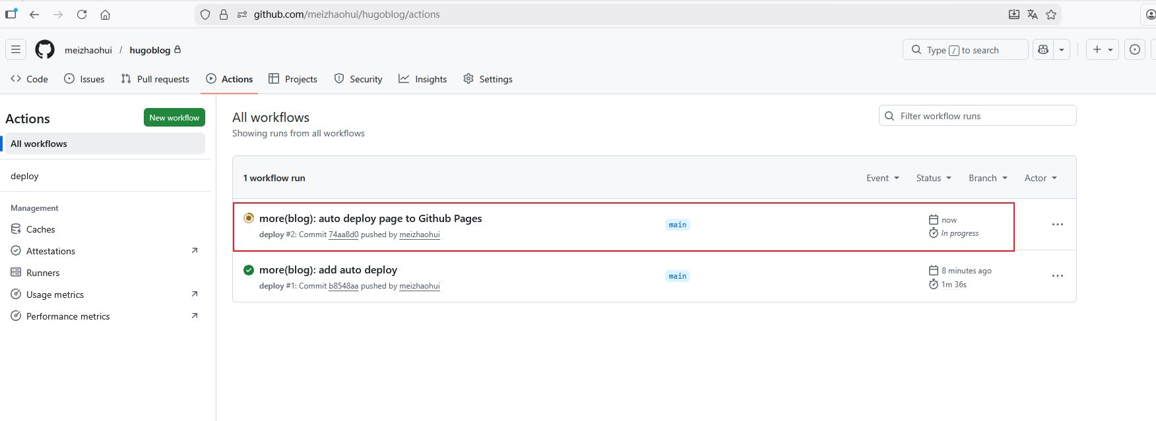Click the browser home icon

pyautogui.click(x=106, y=14)
